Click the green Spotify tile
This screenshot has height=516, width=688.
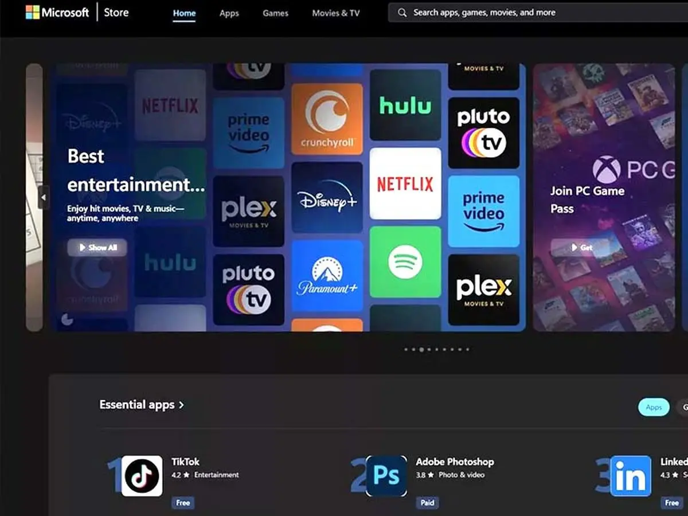tap(405, 262)
